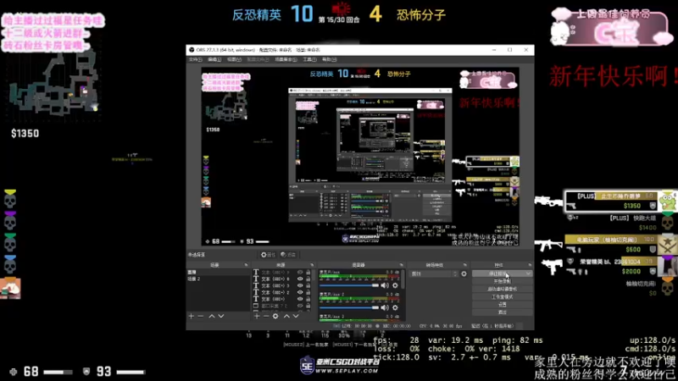Hide 文本 (GDI+) 2 source via eye icon
Viewport: 678px width, 381px height.
point(300,292)
